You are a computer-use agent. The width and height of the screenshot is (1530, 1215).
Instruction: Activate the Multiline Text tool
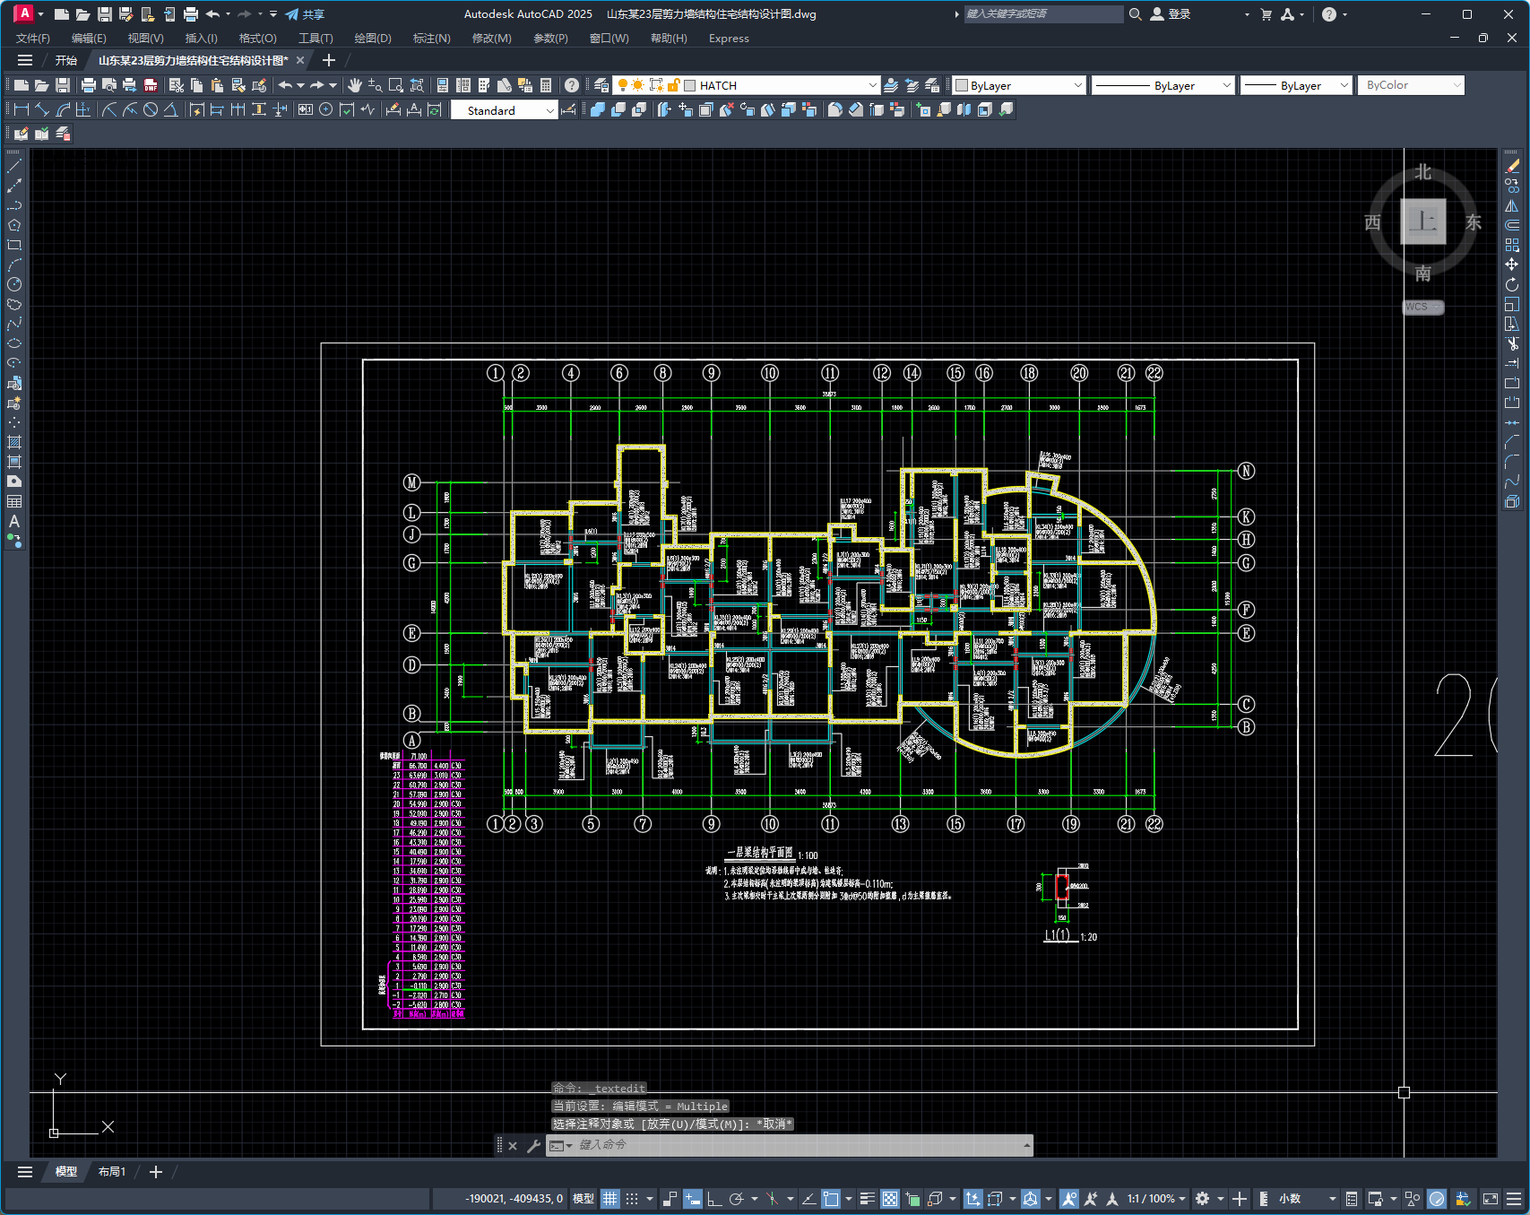(x=14, y=521)
